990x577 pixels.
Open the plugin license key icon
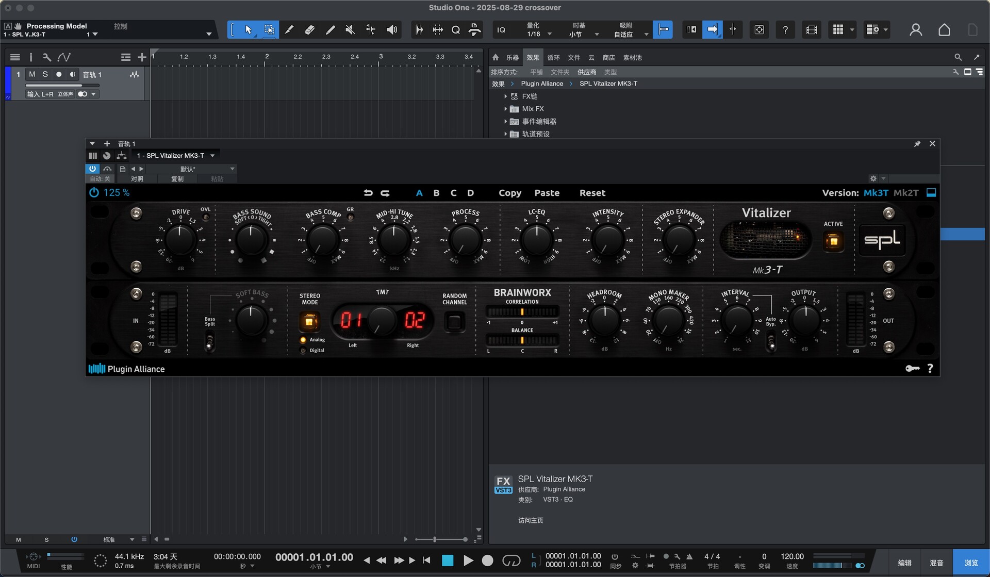coord(912,368)
